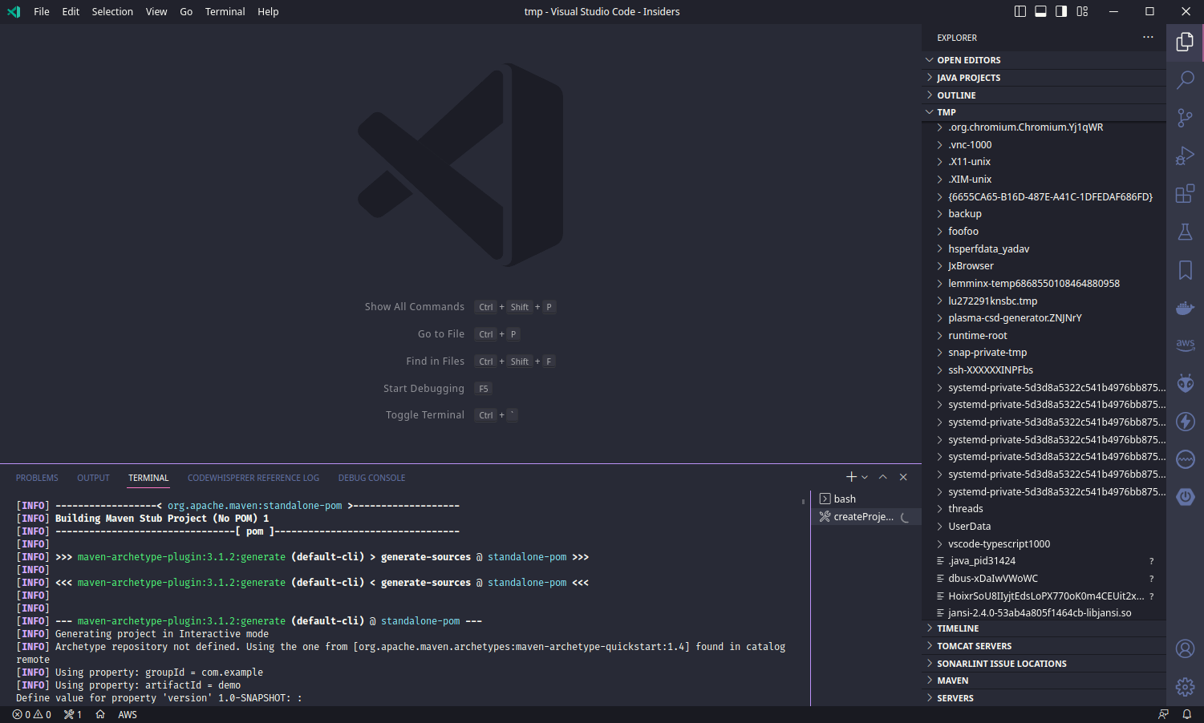Screen dimensions: 1204x723
Task: Expand the threads folder
Action: tap(1044, 509)
